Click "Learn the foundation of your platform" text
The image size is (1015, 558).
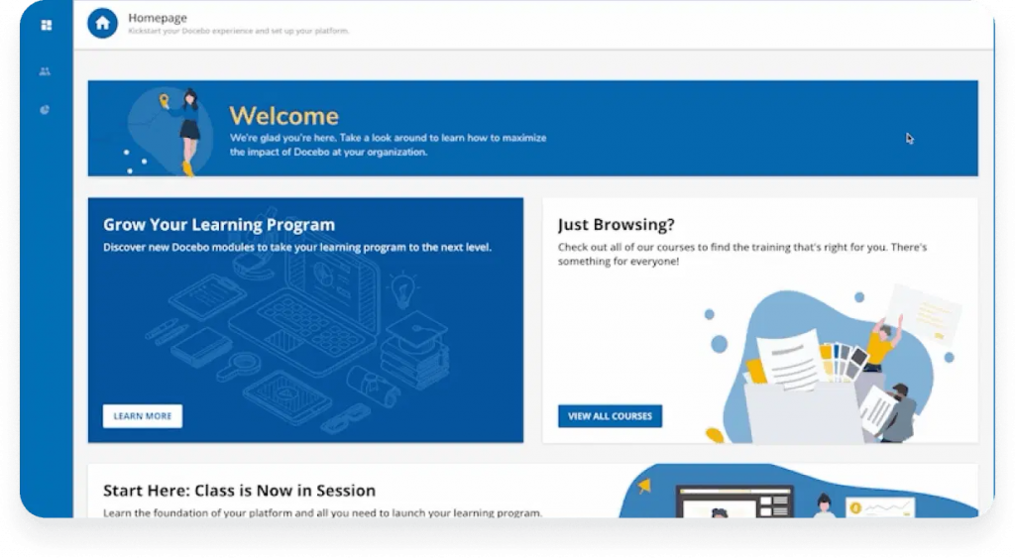(322, 512)
